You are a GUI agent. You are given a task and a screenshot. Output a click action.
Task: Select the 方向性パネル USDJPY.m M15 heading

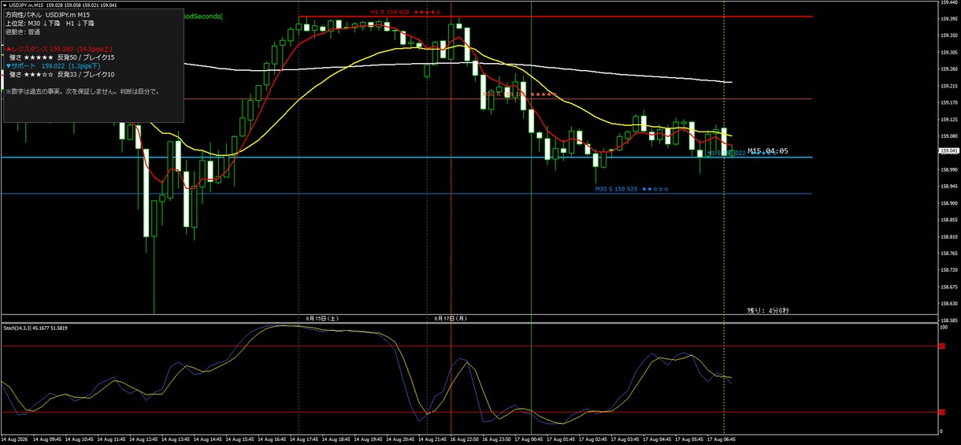[x=48, y=15]
